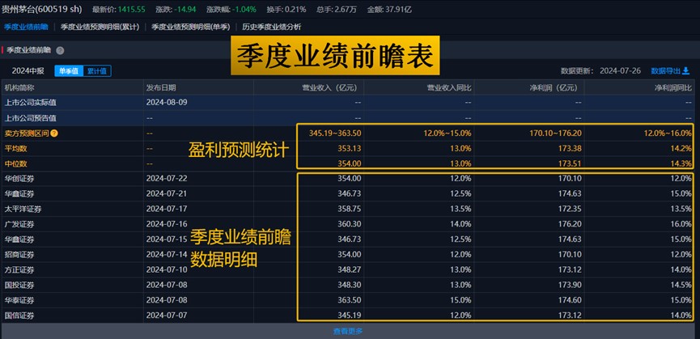Select the 华创证券 row name
This screenshot has height=339, width=700.
pyautogui.click(x=19, y=179)
